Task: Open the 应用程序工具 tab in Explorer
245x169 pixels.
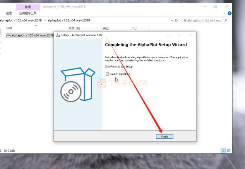Action: pos(28,13)
